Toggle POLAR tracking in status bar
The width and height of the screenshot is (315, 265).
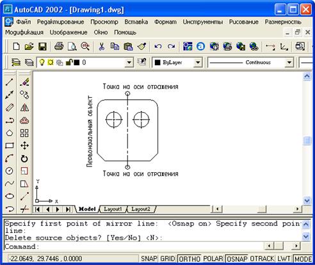(213, 259)
